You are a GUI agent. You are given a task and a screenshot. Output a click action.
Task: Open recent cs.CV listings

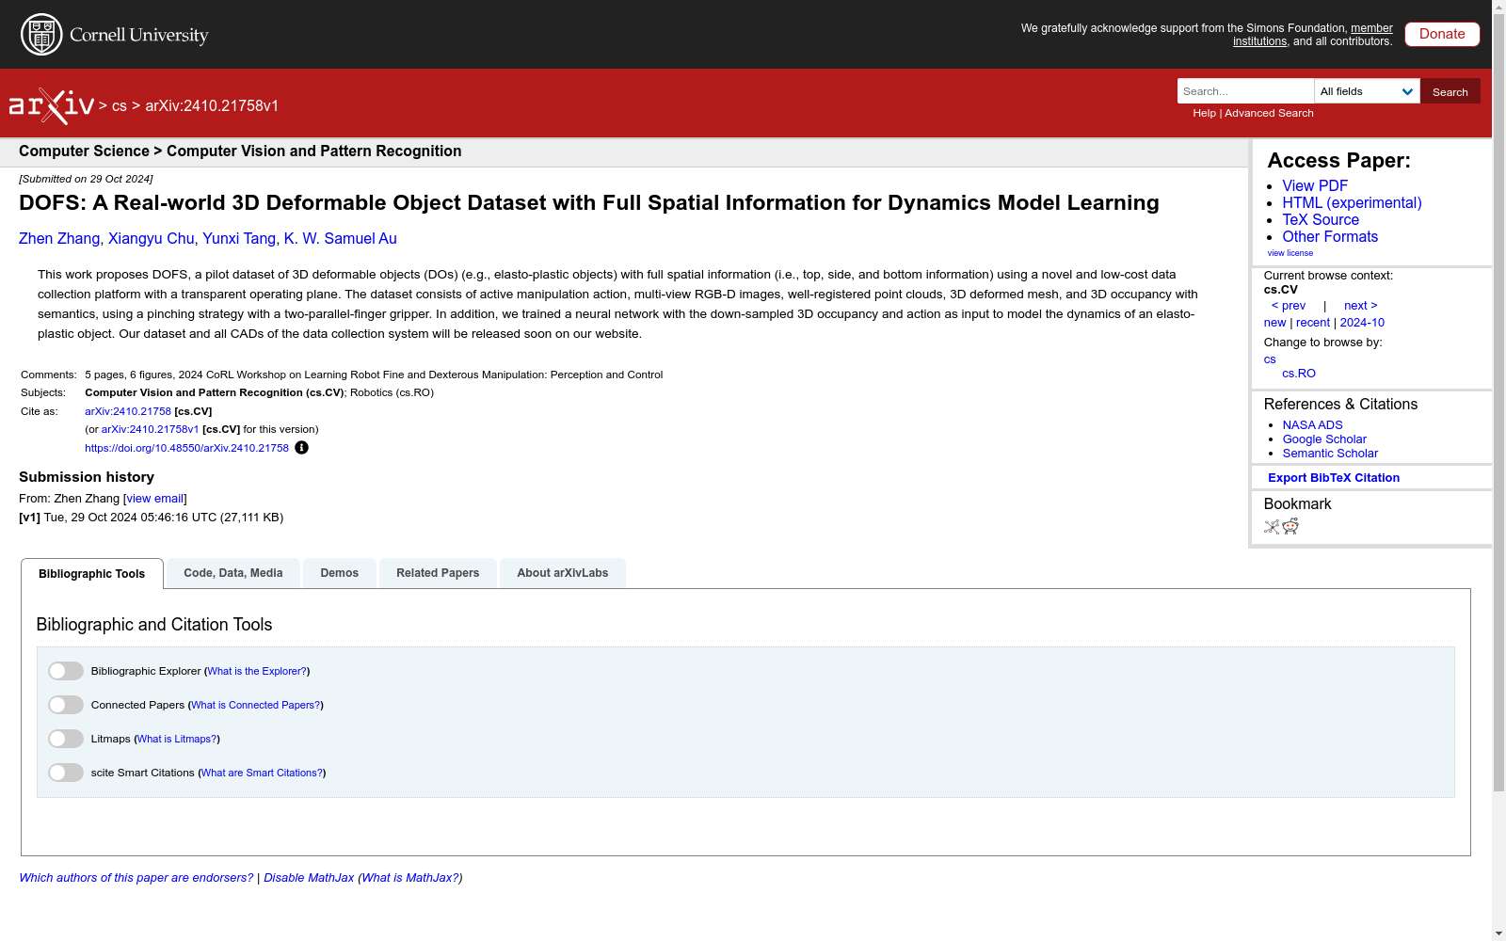coord(1313,323)
